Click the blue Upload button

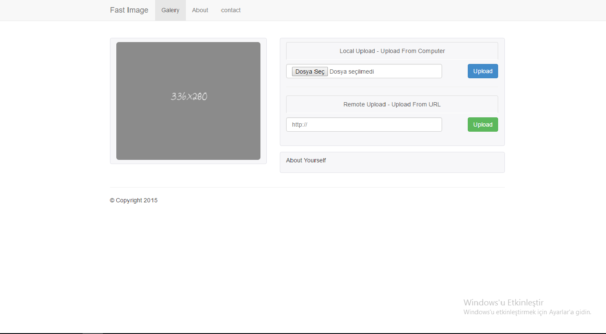click(x=483, y=71)
